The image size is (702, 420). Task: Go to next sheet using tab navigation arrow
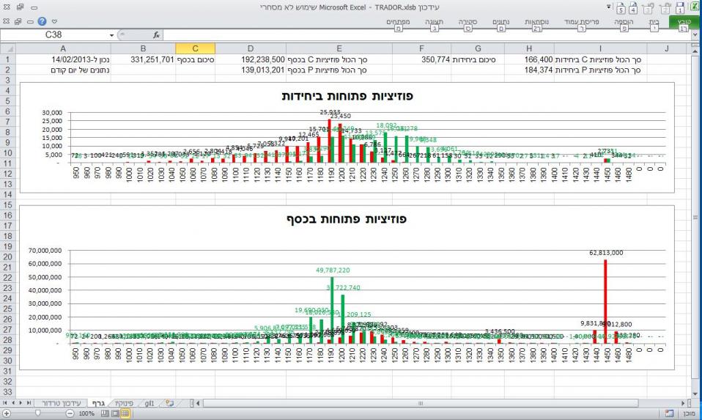pos(21,402)
